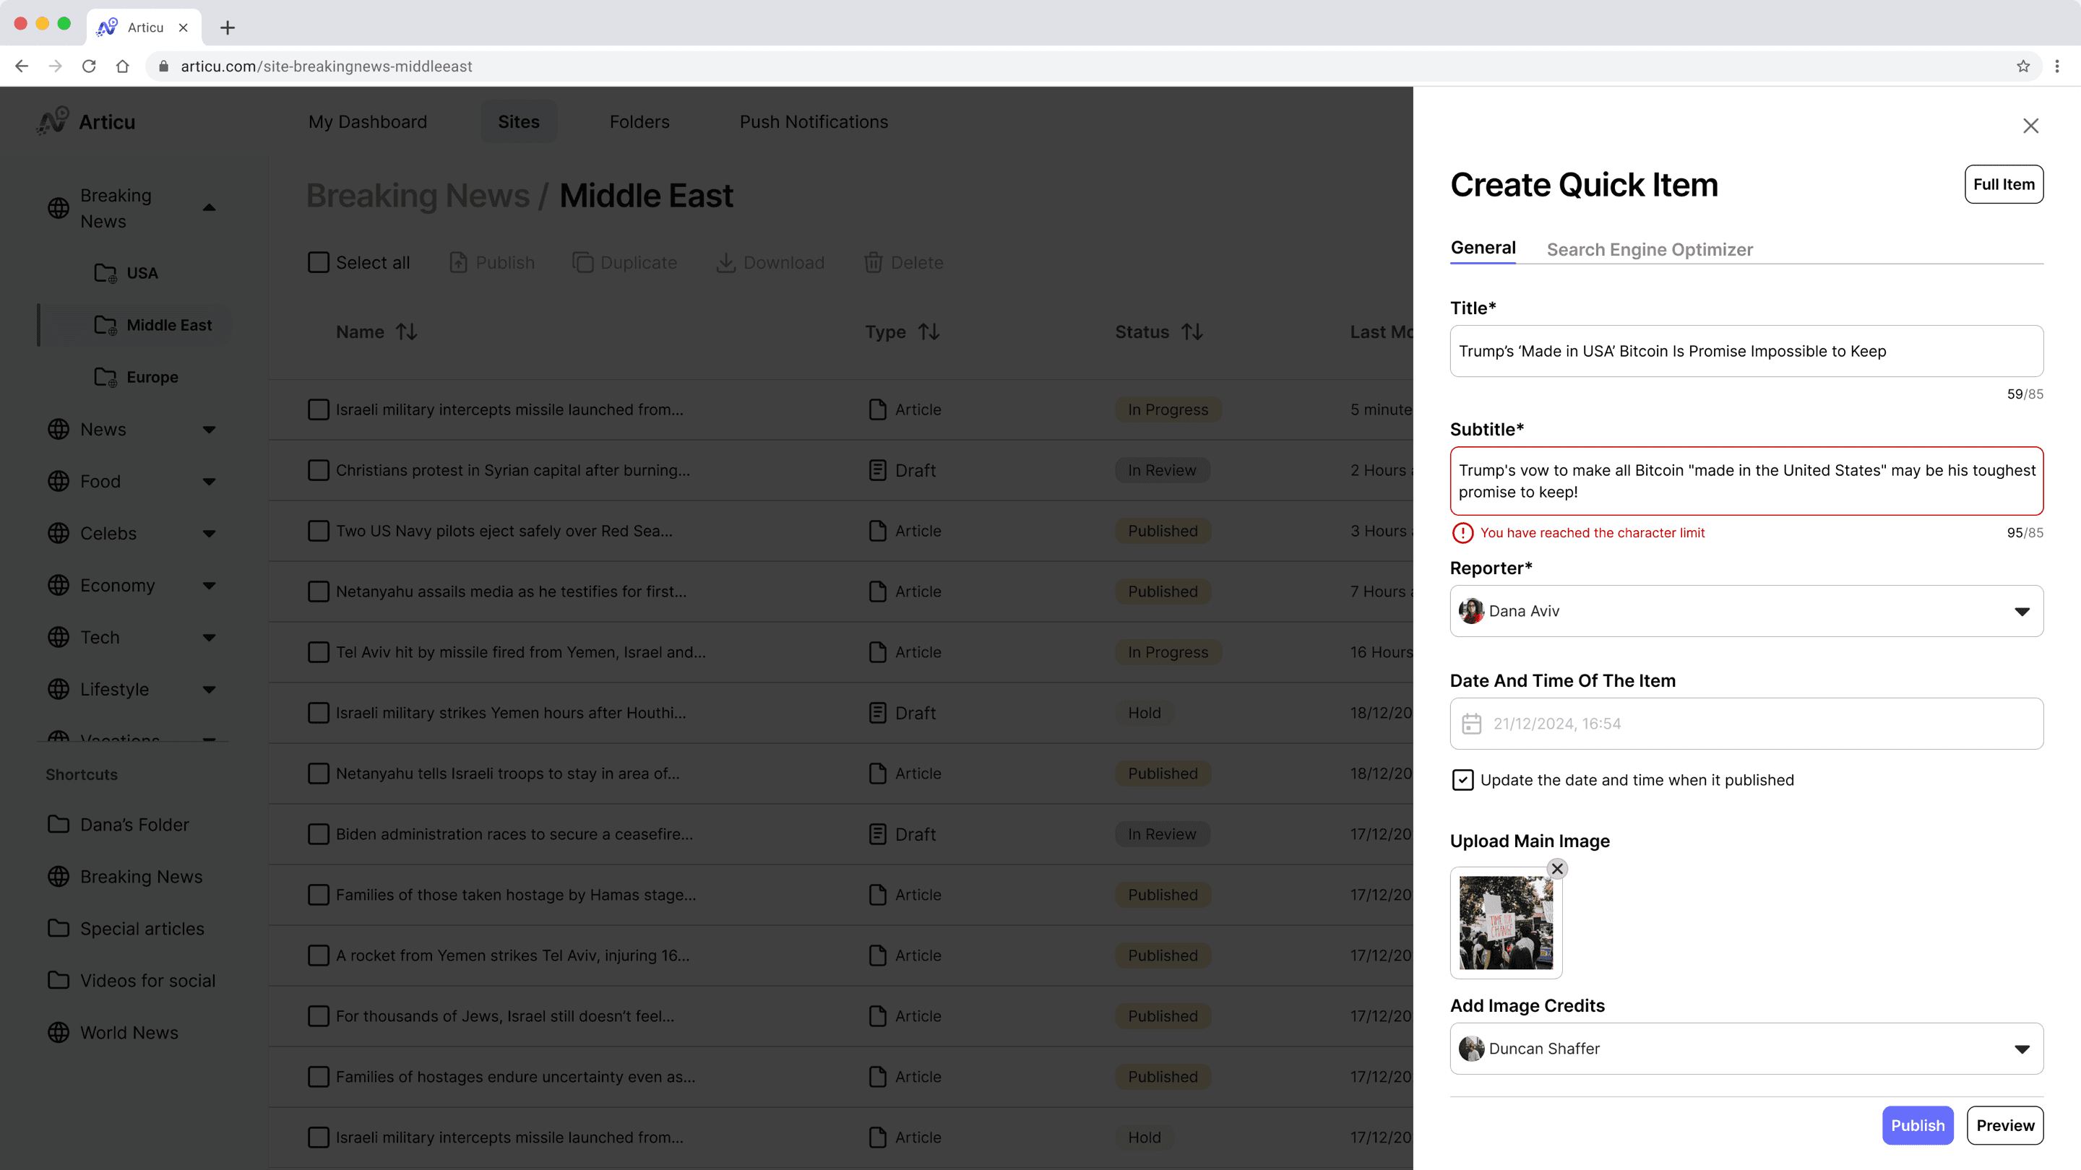
Task: Select the General tab
Action: (1483, 248)
